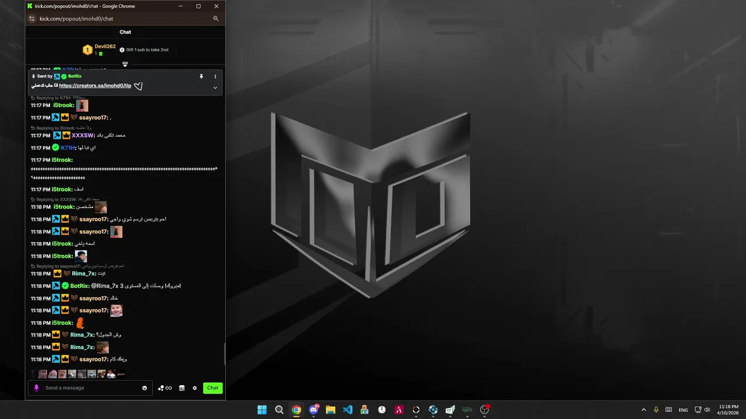Open Visual Studio Code taskbar icon
Screen dimensions: 746x419
tap(347, 410)
